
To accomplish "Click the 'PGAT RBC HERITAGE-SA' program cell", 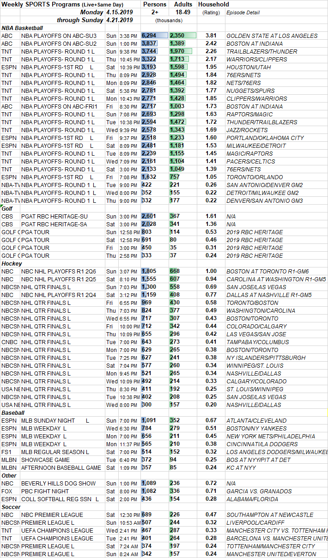I will (x=62, y=224).
